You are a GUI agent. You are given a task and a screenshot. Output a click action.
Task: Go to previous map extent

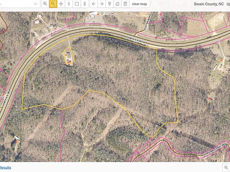tap(94, 4)
